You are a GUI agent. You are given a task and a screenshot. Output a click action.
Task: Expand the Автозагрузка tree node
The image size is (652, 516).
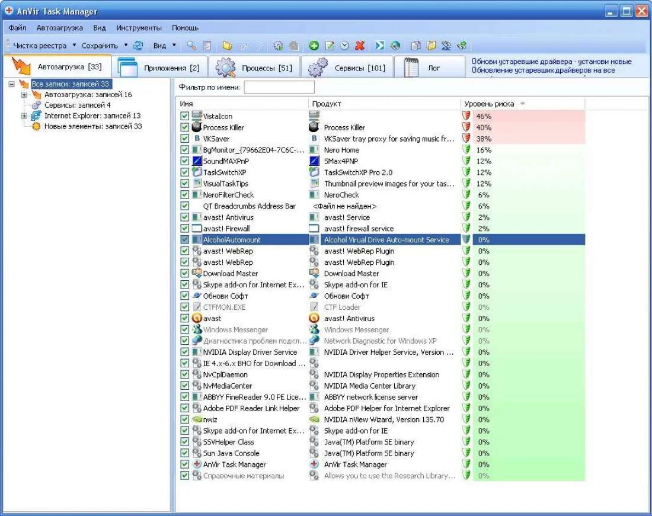[x=24, y=95]
